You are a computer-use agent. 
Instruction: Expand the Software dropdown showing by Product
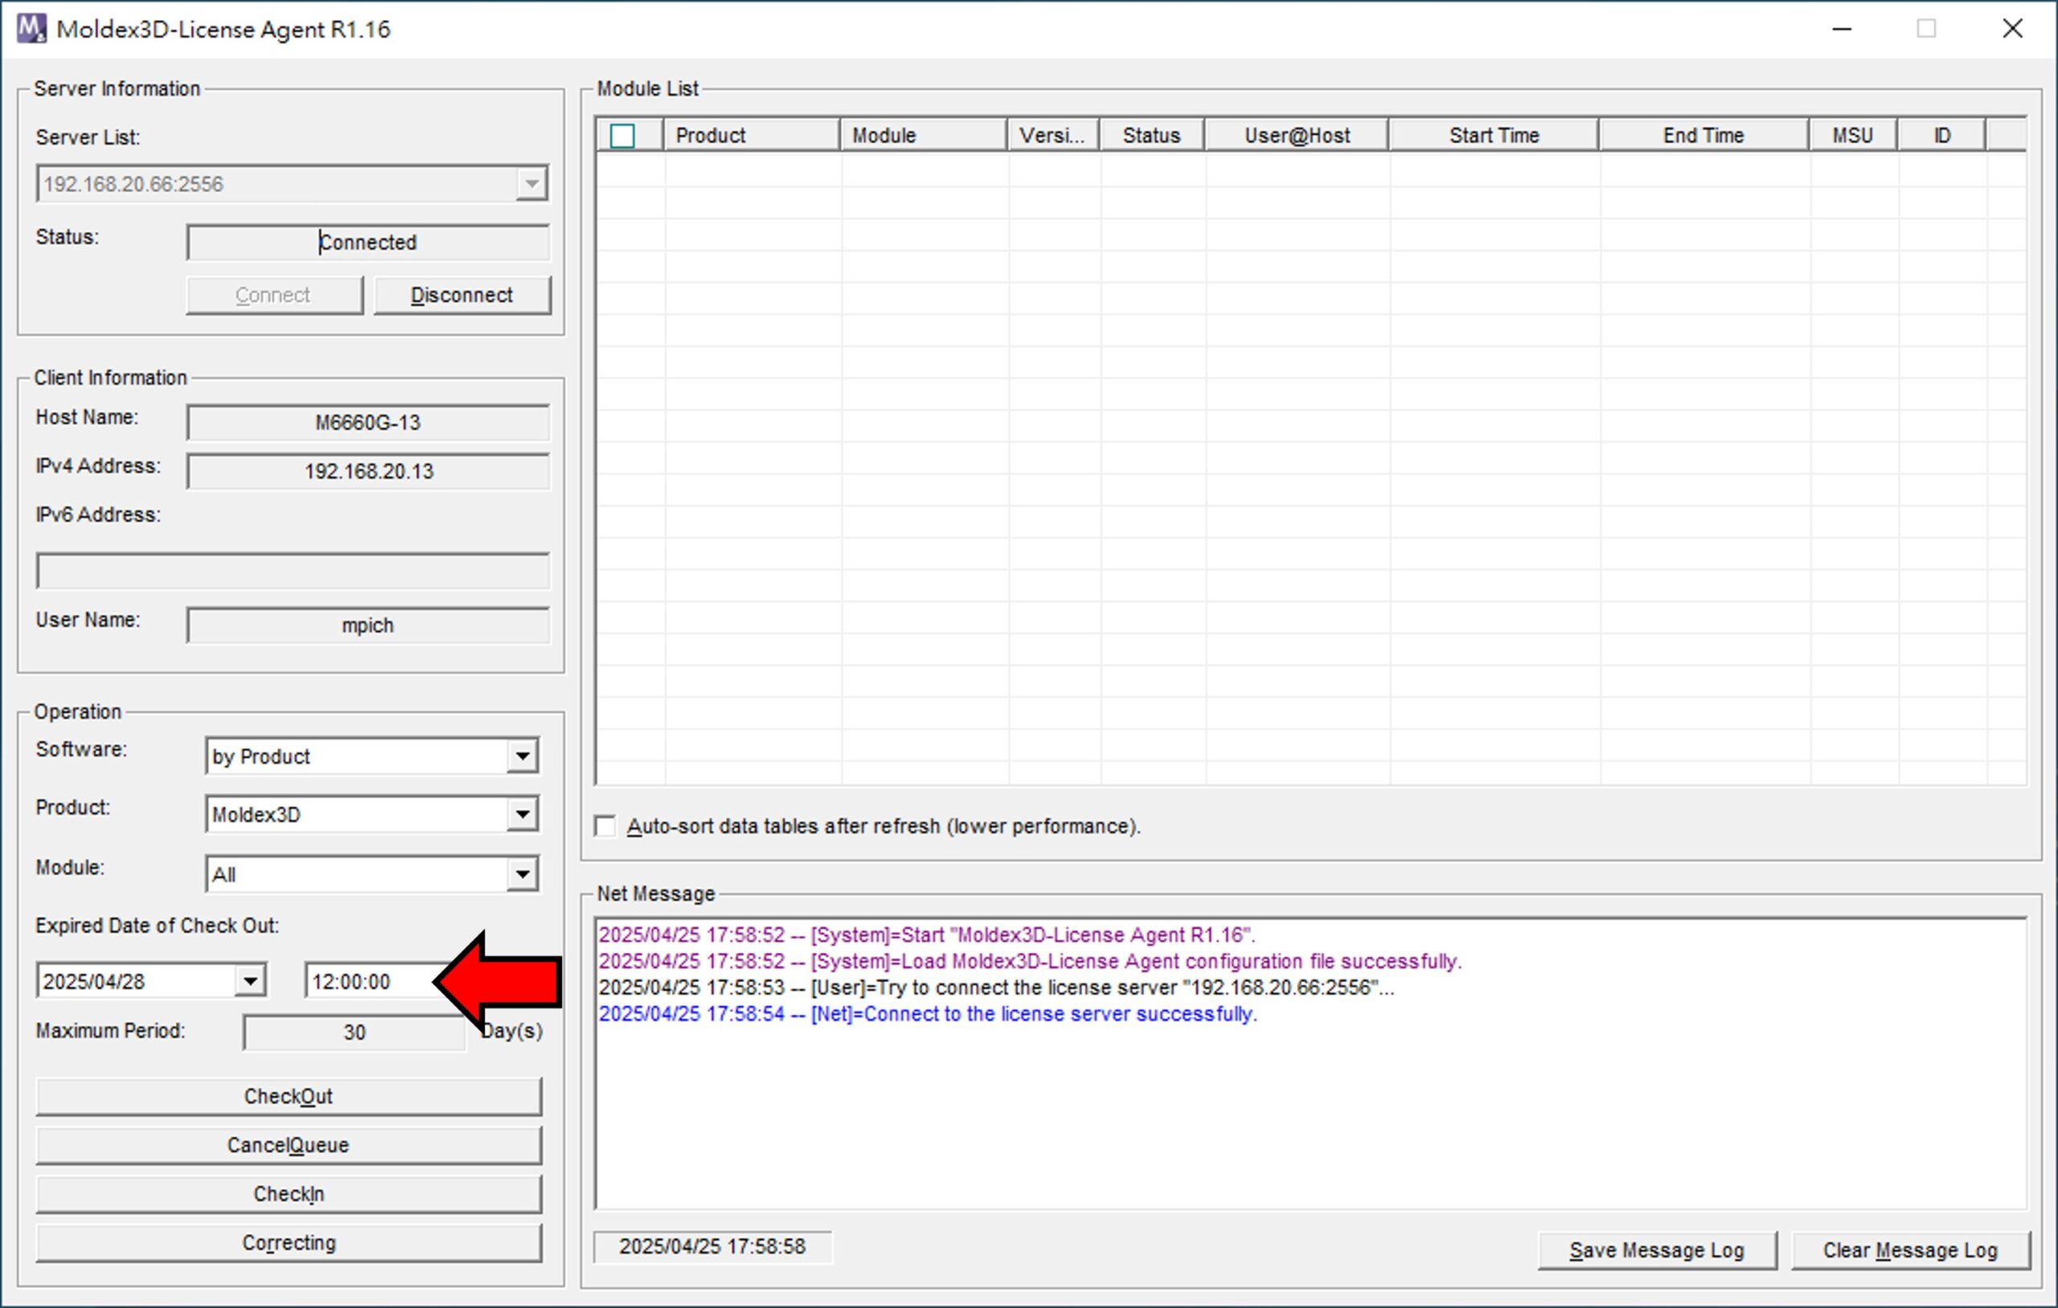(x=522, y=756)
